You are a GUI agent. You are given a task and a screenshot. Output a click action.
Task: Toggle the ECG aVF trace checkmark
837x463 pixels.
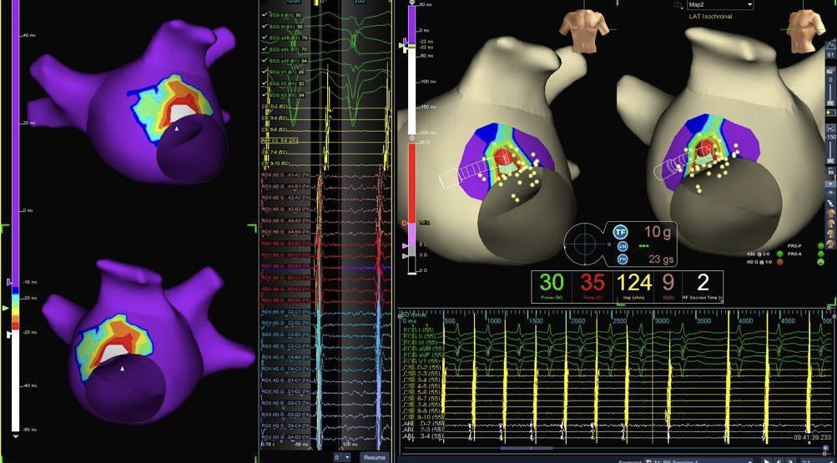coord(265,61)
